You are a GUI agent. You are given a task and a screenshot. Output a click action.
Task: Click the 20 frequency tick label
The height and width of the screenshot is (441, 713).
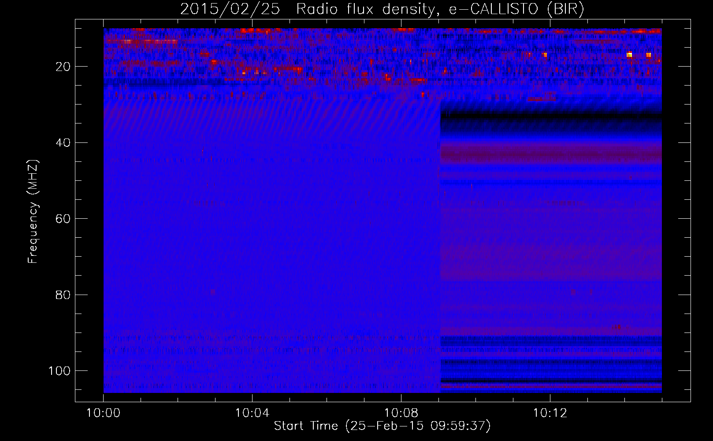[63, 67]
